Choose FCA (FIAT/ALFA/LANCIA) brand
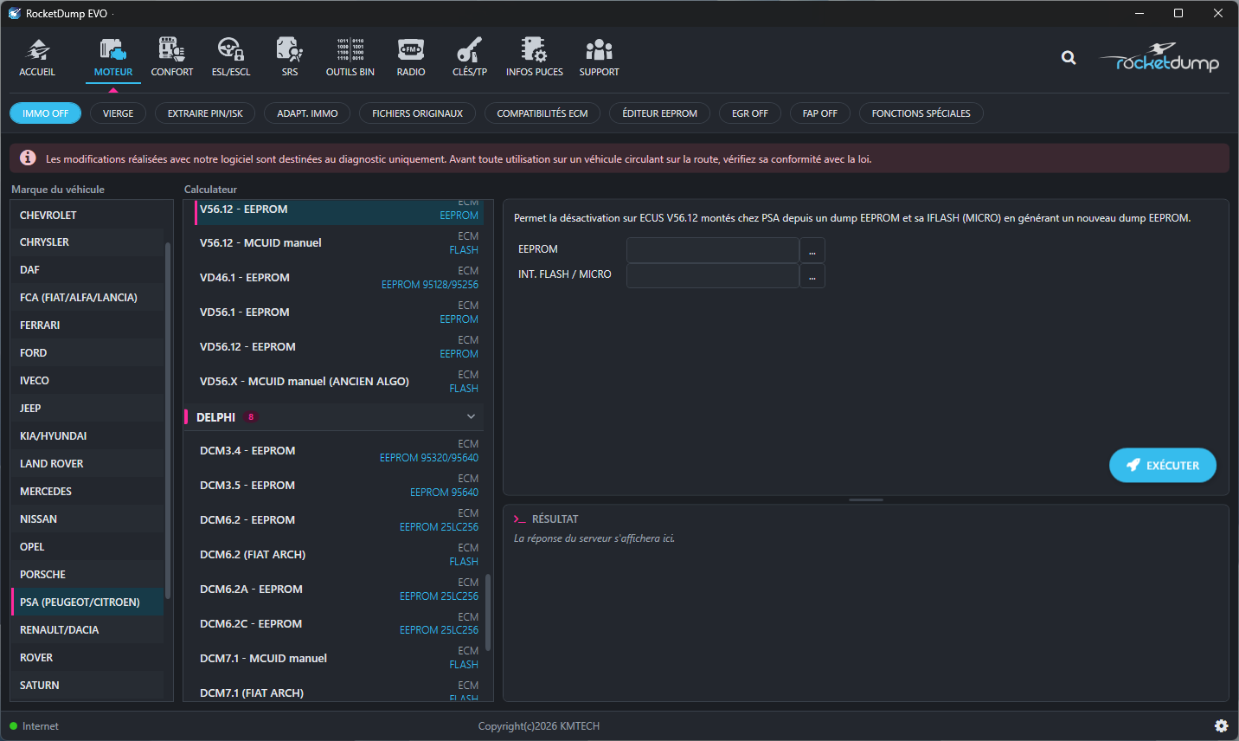Viewport: 1239px width, 741px height. (x=87, y=297)
